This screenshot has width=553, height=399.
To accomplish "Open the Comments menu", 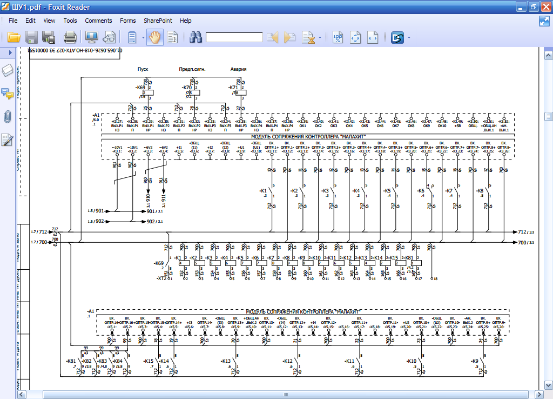I will click(98, 21).
